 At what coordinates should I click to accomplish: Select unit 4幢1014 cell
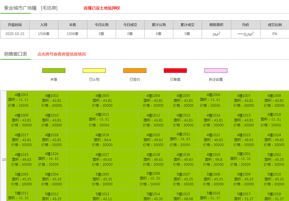coord(213,115)
